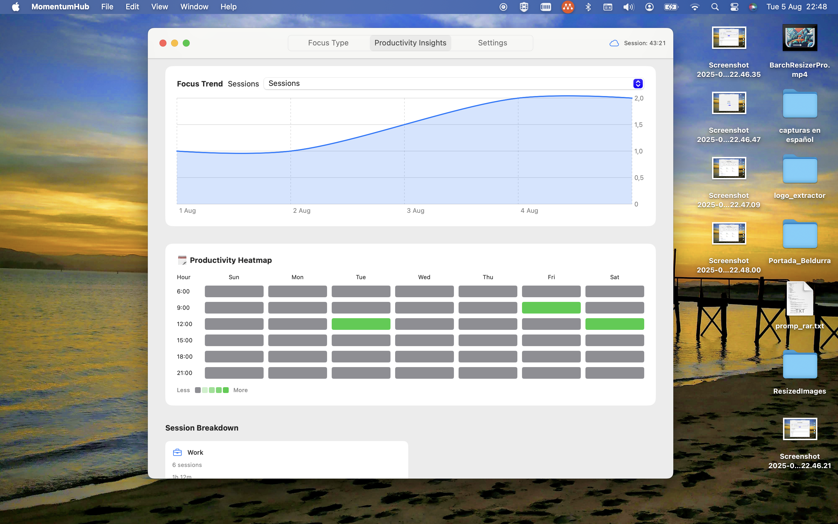Select the Portada_Beldurra folder
This screenshot has width=838, height=524.
tap(800, 235)
